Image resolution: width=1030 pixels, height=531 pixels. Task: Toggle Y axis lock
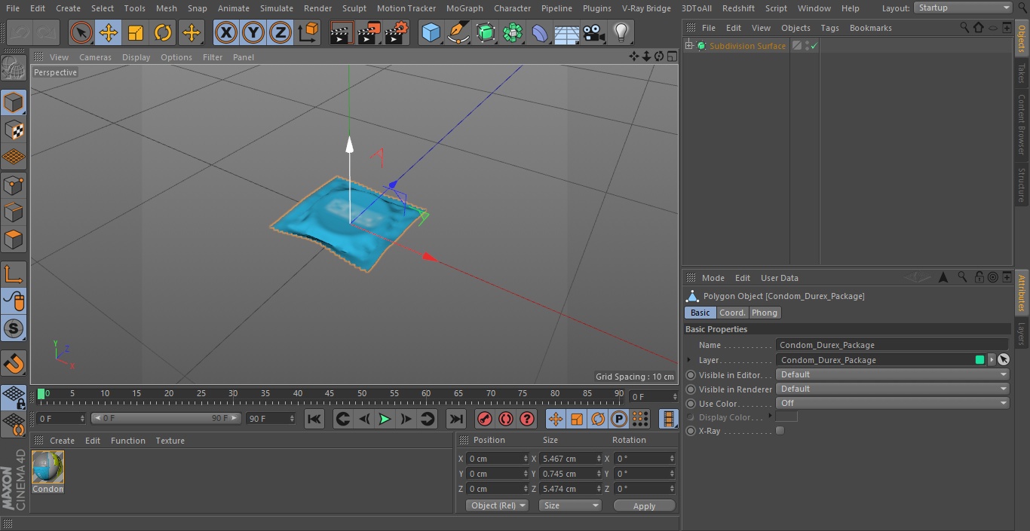point(253,32)
